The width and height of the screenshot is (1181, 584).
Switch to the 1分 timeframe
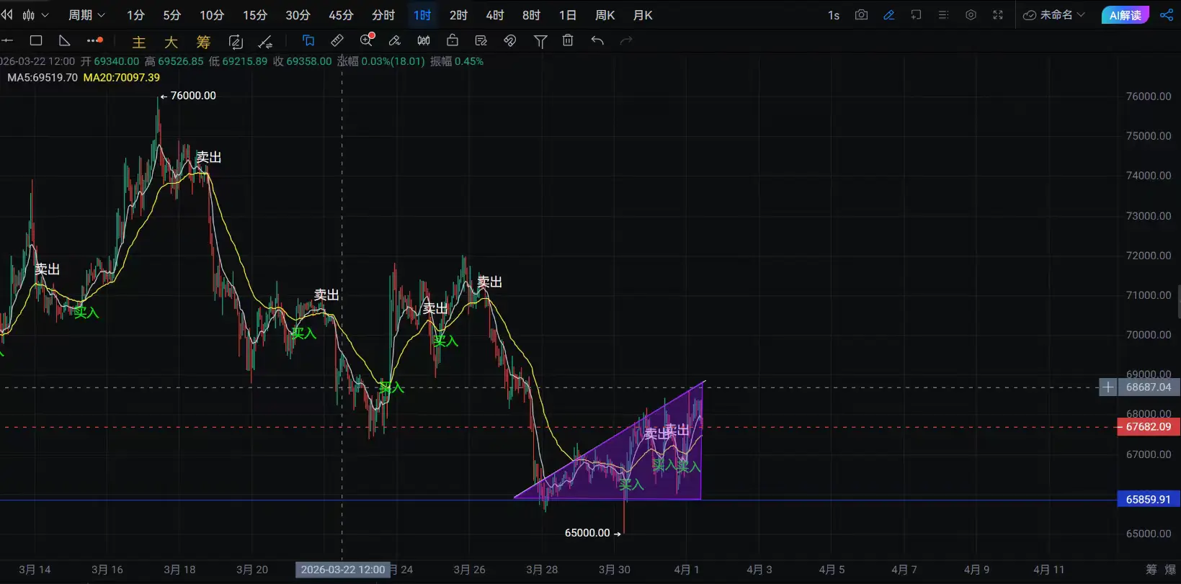(x=135, y=15)
